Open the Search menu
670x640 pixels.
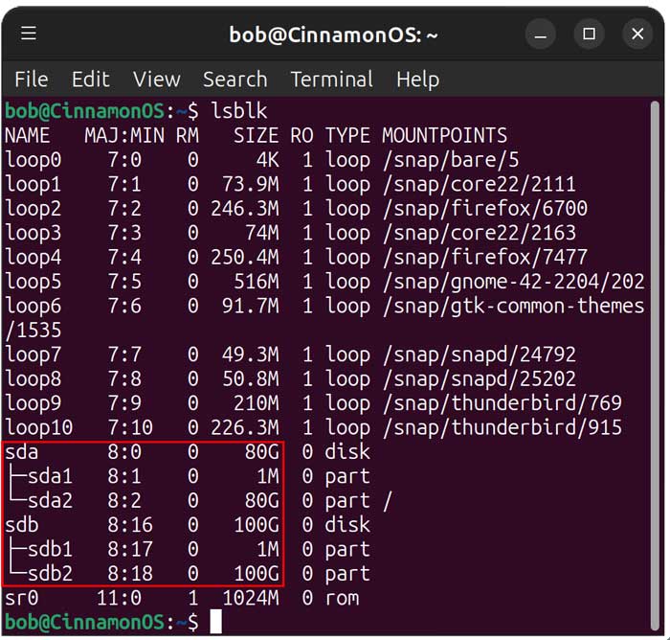pyautogui.click(x=235, y=80)
